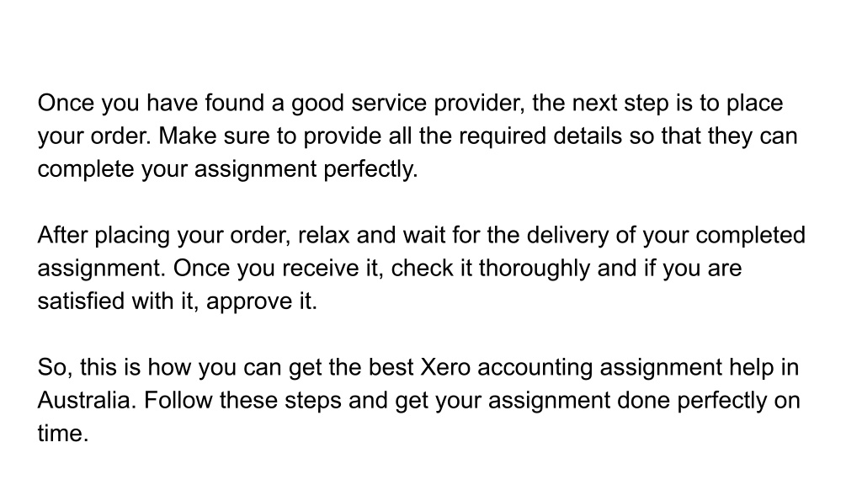Screen dimensions: 862x485
Task: Click the phrase 'approve it' ending second paragraph
Action: coord(262,301)
